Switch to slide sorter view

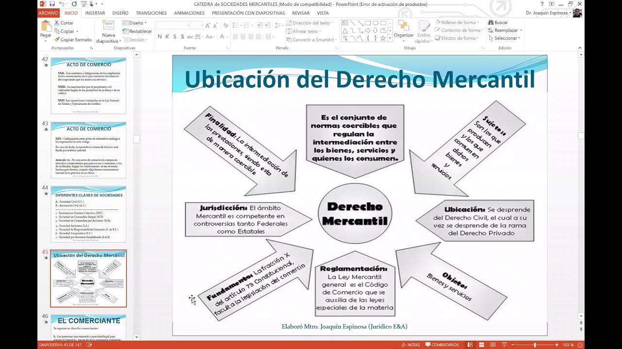click(482, 345)
